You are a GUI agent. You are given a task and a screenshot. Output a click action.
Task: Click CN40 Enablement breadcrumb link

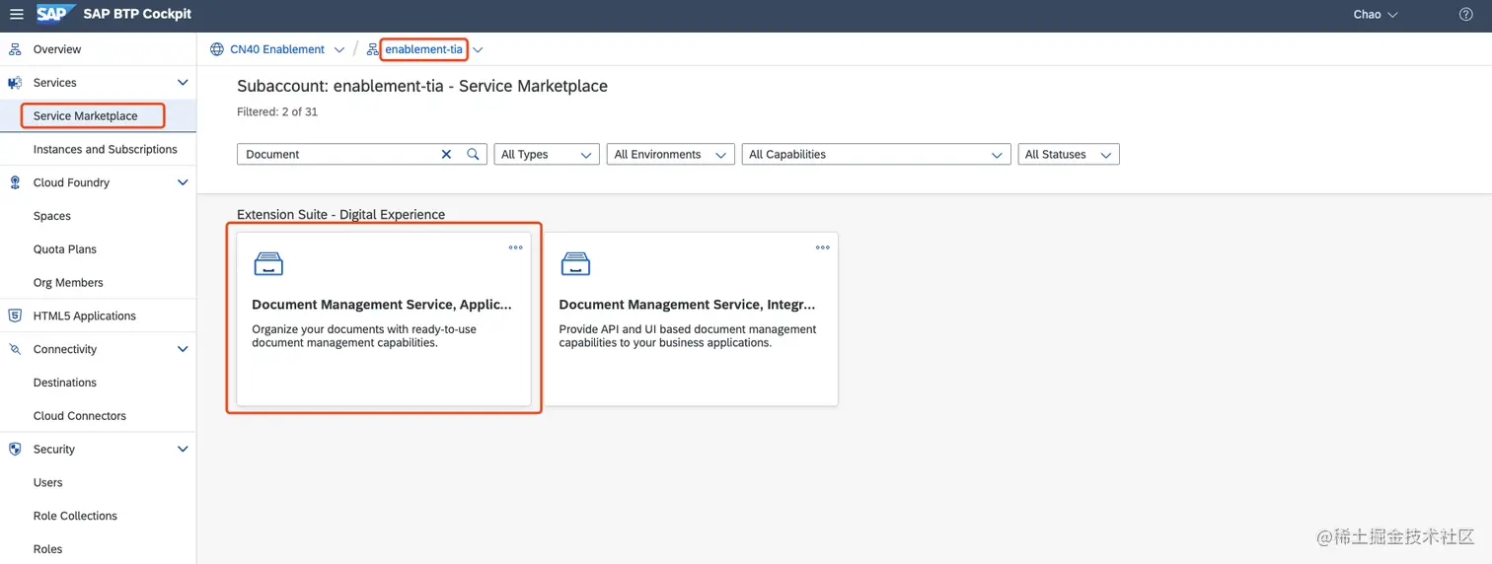click(277, 49)
